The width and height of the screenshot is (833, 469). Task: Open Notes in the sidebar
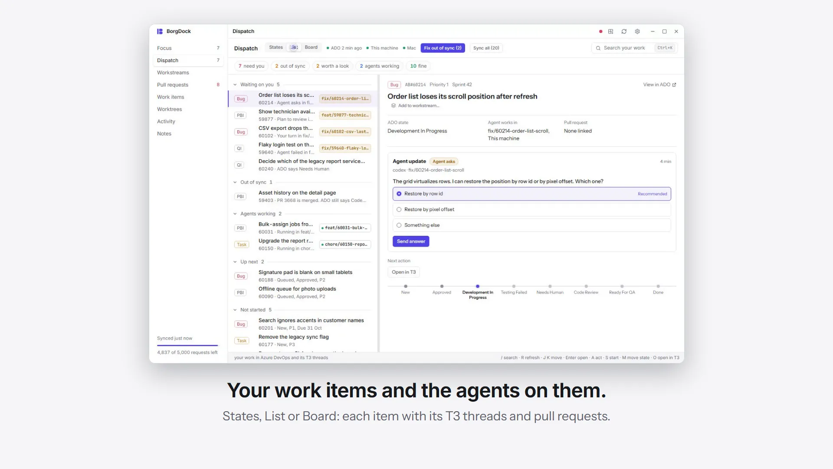pos(188,134)
